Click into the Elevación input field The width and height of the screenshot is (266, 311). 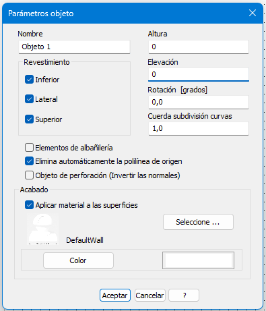pos(199,74)
